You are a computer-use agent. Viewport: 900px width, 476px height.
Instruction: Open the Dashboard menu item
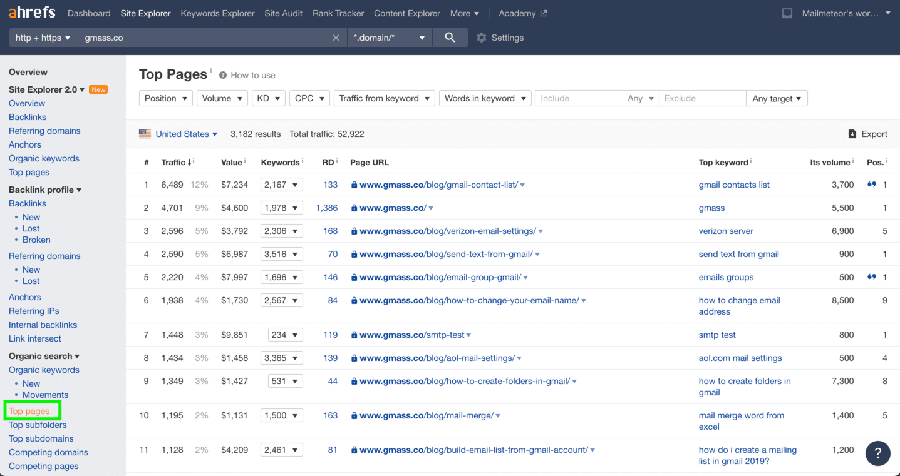(89, 13)
